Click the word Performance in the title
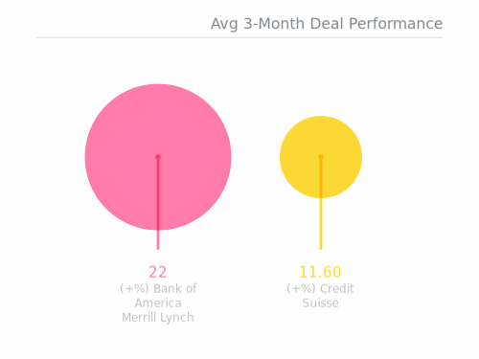The image size is (479, 359). pyautogui.click(x=396, y=24)
